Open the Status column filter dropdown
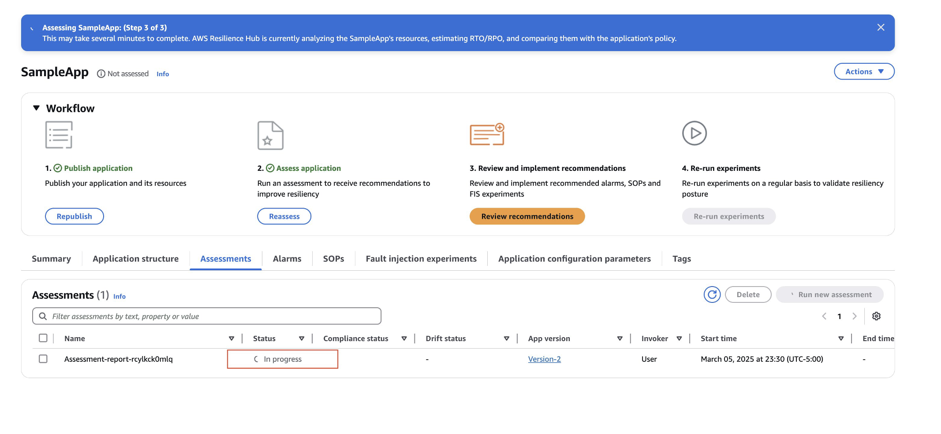Screen dimensions: 941x434 point(302,338)
